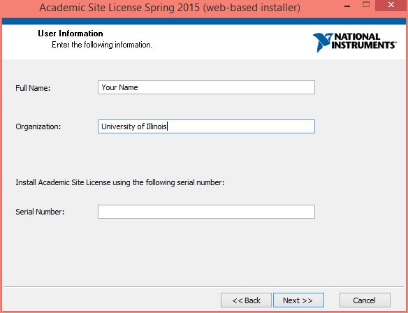Minimize the installer window
The image size is (408, 313).
[x=347, y=6]
